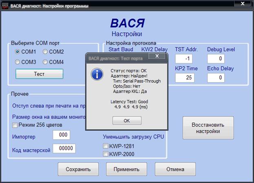Toggle the KWP-1281 checkbox
Screen dimensions: 254x183
[106, 146]
